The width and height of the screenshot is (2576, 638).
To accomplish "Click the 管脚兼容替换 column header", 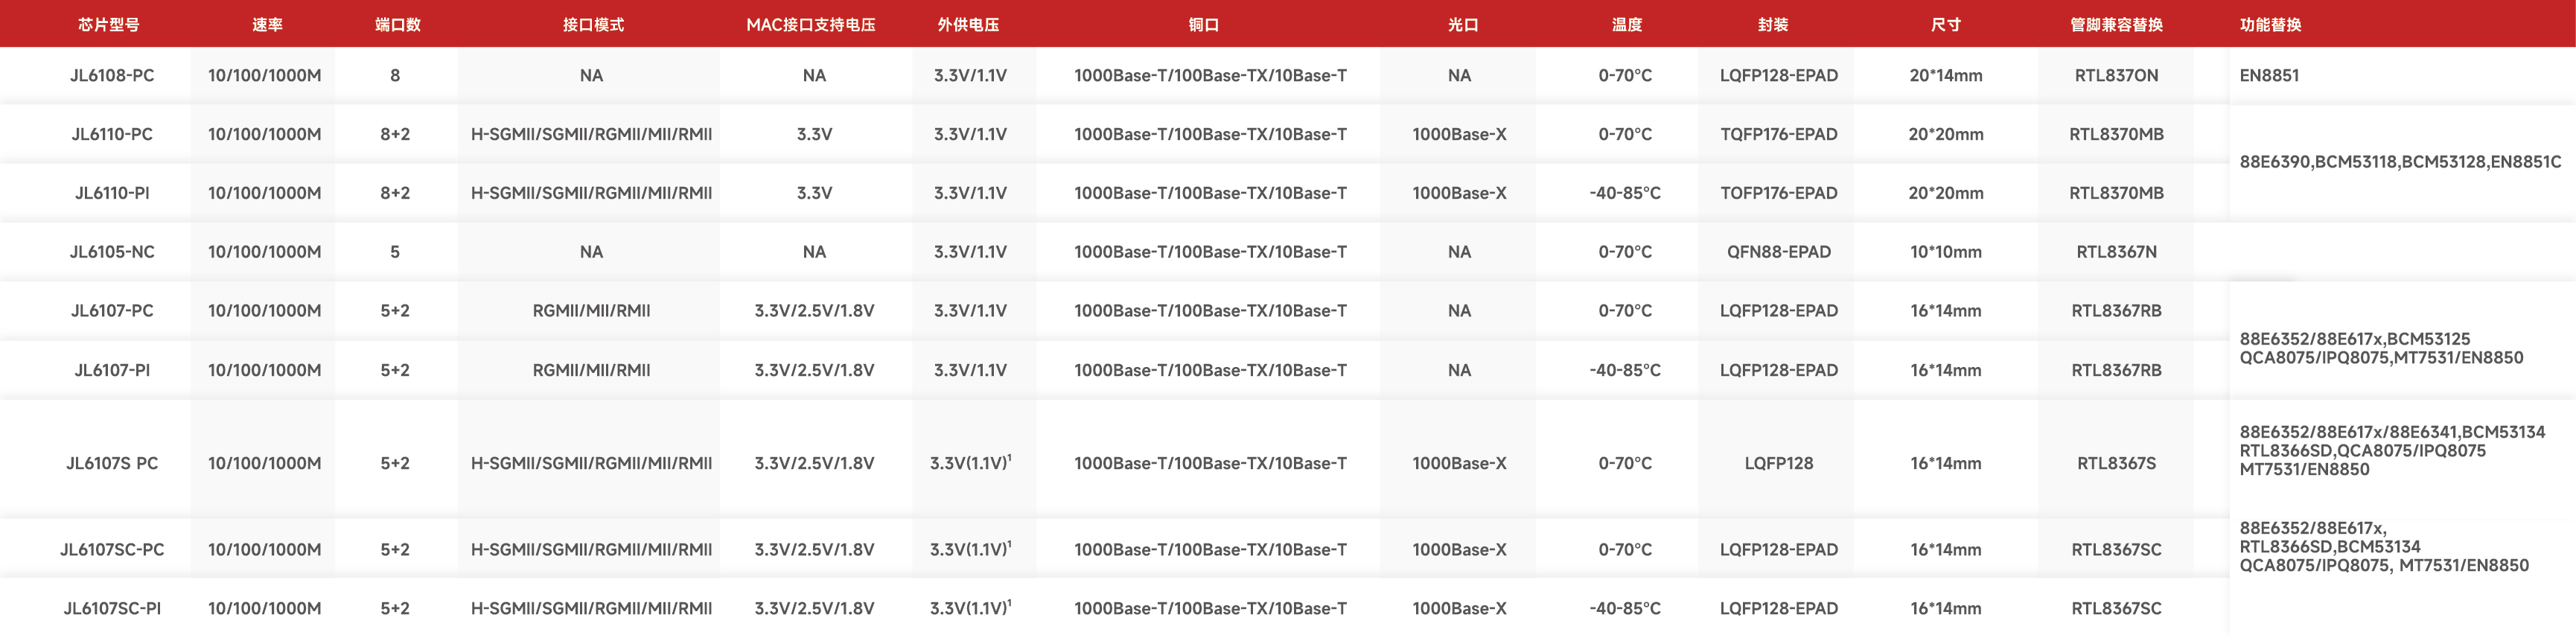I will (x=2116, y=24).
